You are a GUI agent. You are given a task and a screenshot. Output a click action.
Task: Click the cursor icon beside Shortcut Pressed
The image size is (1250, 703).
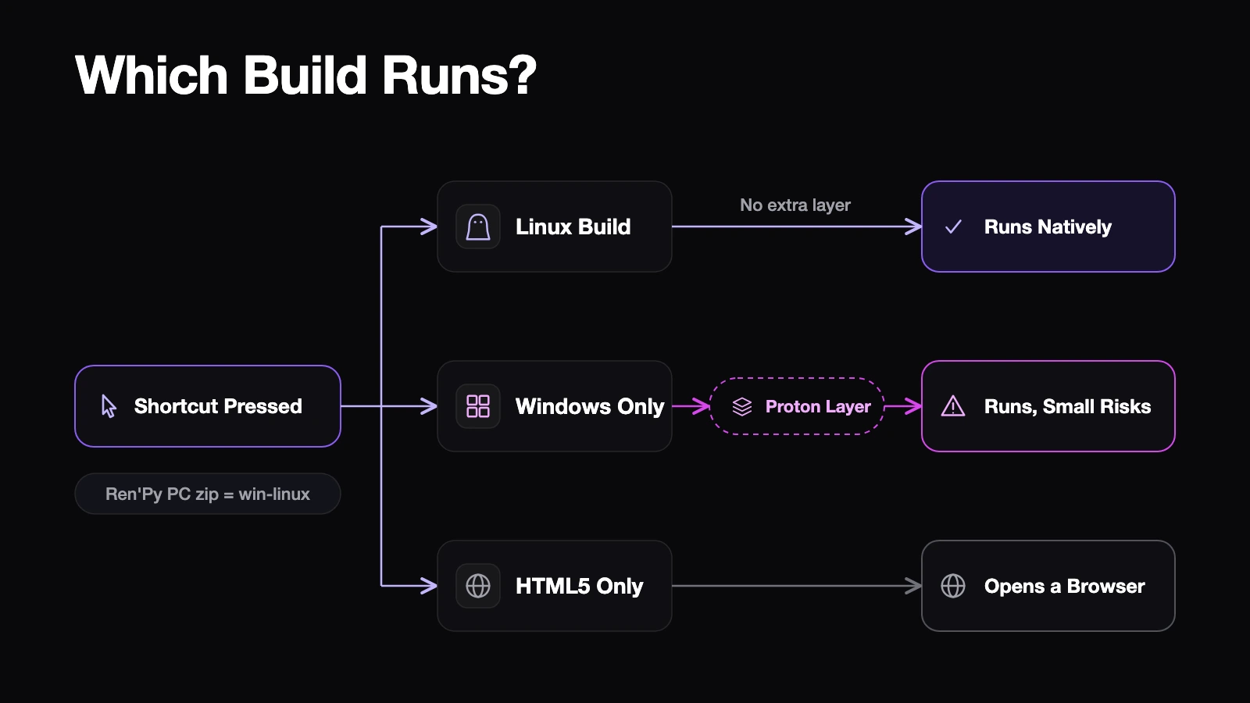pyautogui.click(x=109, y=406)
